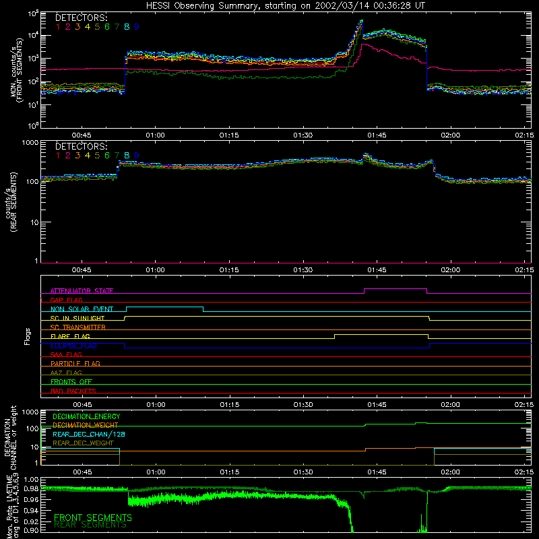Click detector number 5 in the rear segments legend
The height and width of the screenshot is (539, 539).
97,156
